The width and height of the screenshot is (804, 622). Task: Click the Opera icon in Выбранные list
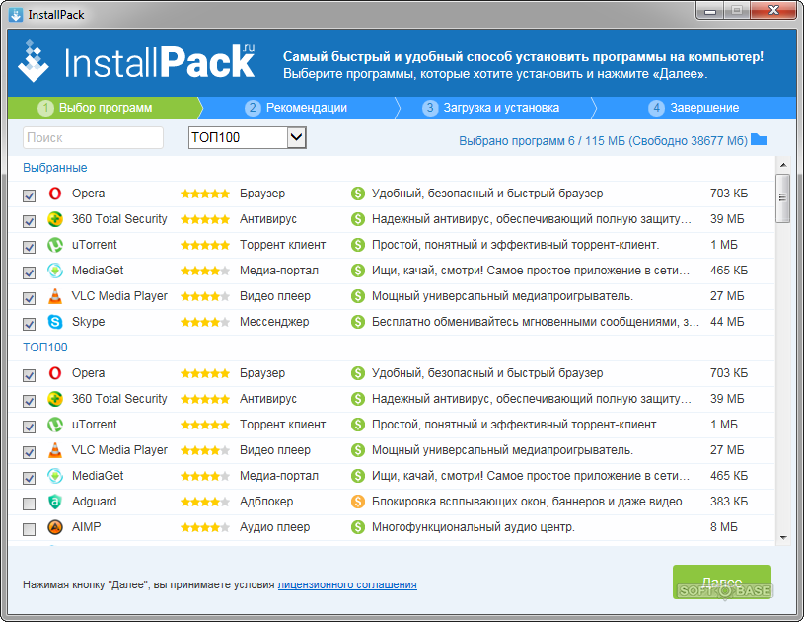click(x=55, y=194)
